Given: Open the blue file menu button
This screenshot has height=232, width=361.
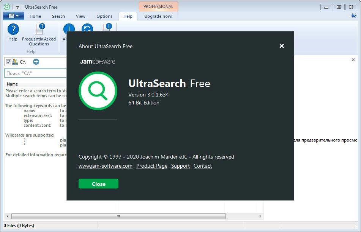Looking at the screenshot, I should point(14,16).
